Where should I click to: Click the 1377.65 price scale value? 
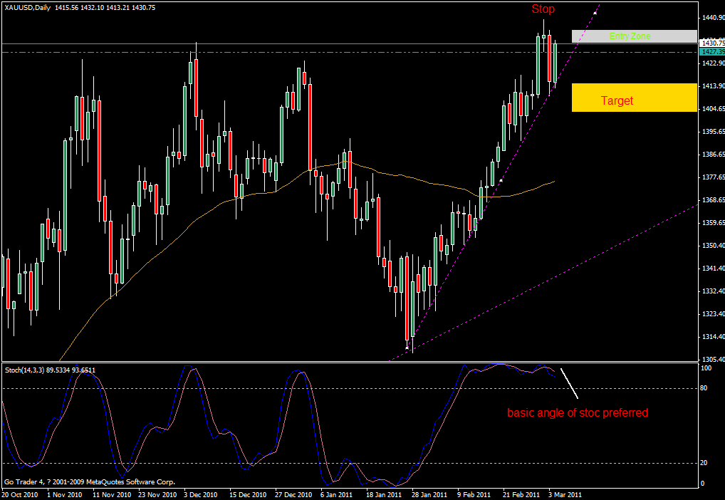point(712,177)
